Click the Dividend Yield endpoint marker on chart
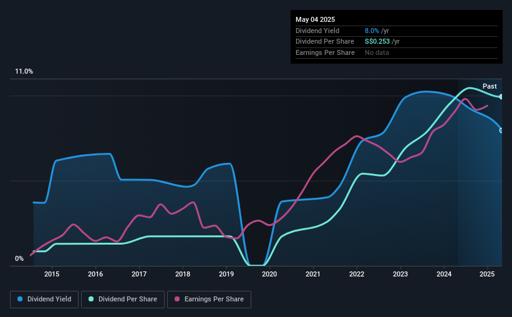This screenshot has width=512, height=317. tap(501, 130)
